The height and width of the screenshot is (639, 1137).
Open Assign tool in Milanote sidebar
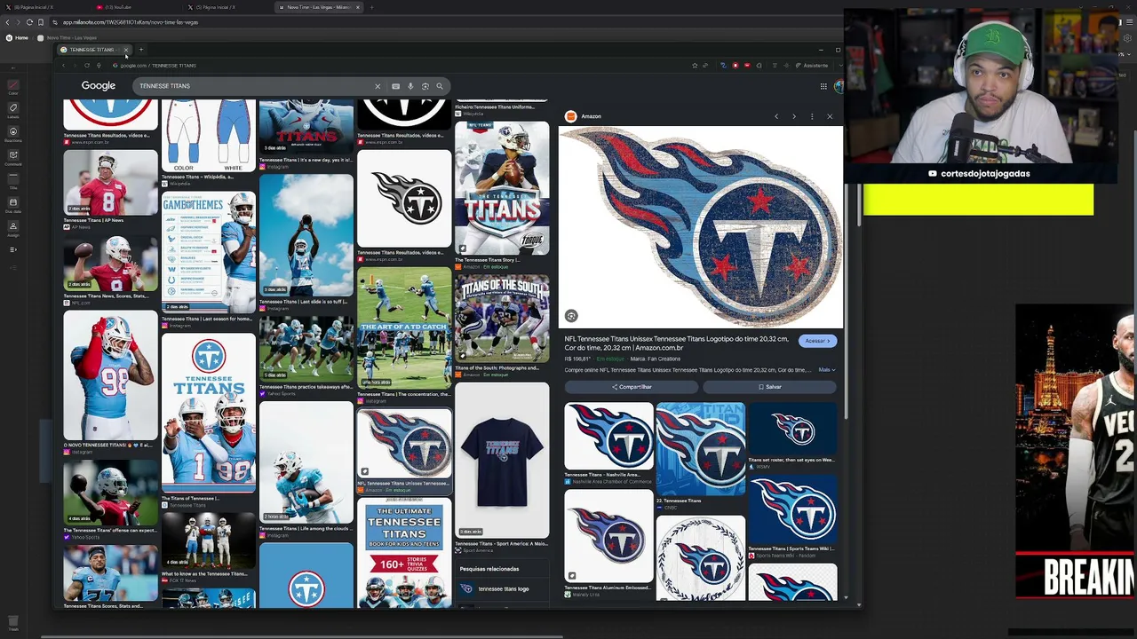(x=13, y=228)
